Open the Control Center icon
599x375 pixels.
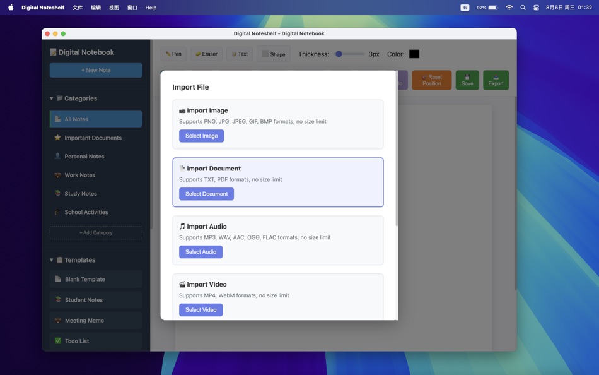point(537,8)
